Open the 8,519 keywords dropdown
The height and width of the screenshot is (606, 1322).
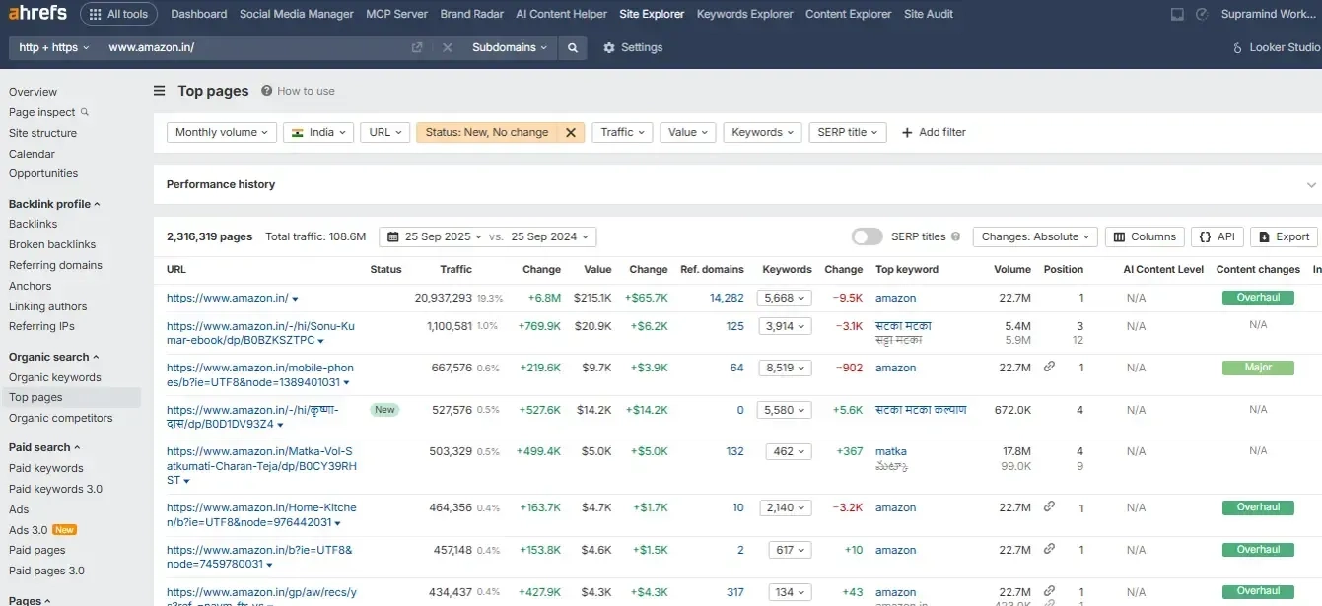(784, 368)
